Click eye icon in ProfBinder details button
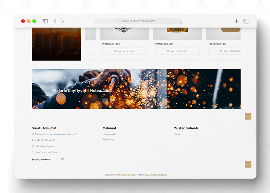 pos(221,51)
